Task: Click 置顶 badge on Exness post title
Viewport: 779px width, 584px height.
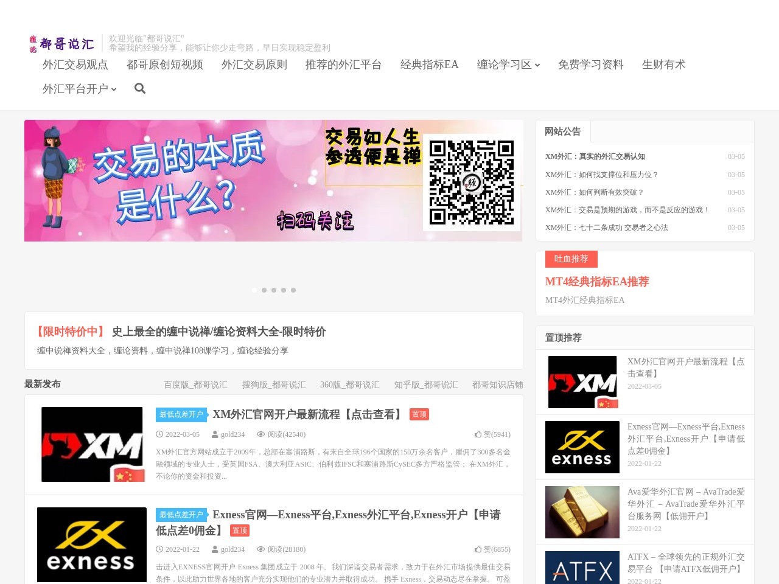Action: [x=240, y=530]
